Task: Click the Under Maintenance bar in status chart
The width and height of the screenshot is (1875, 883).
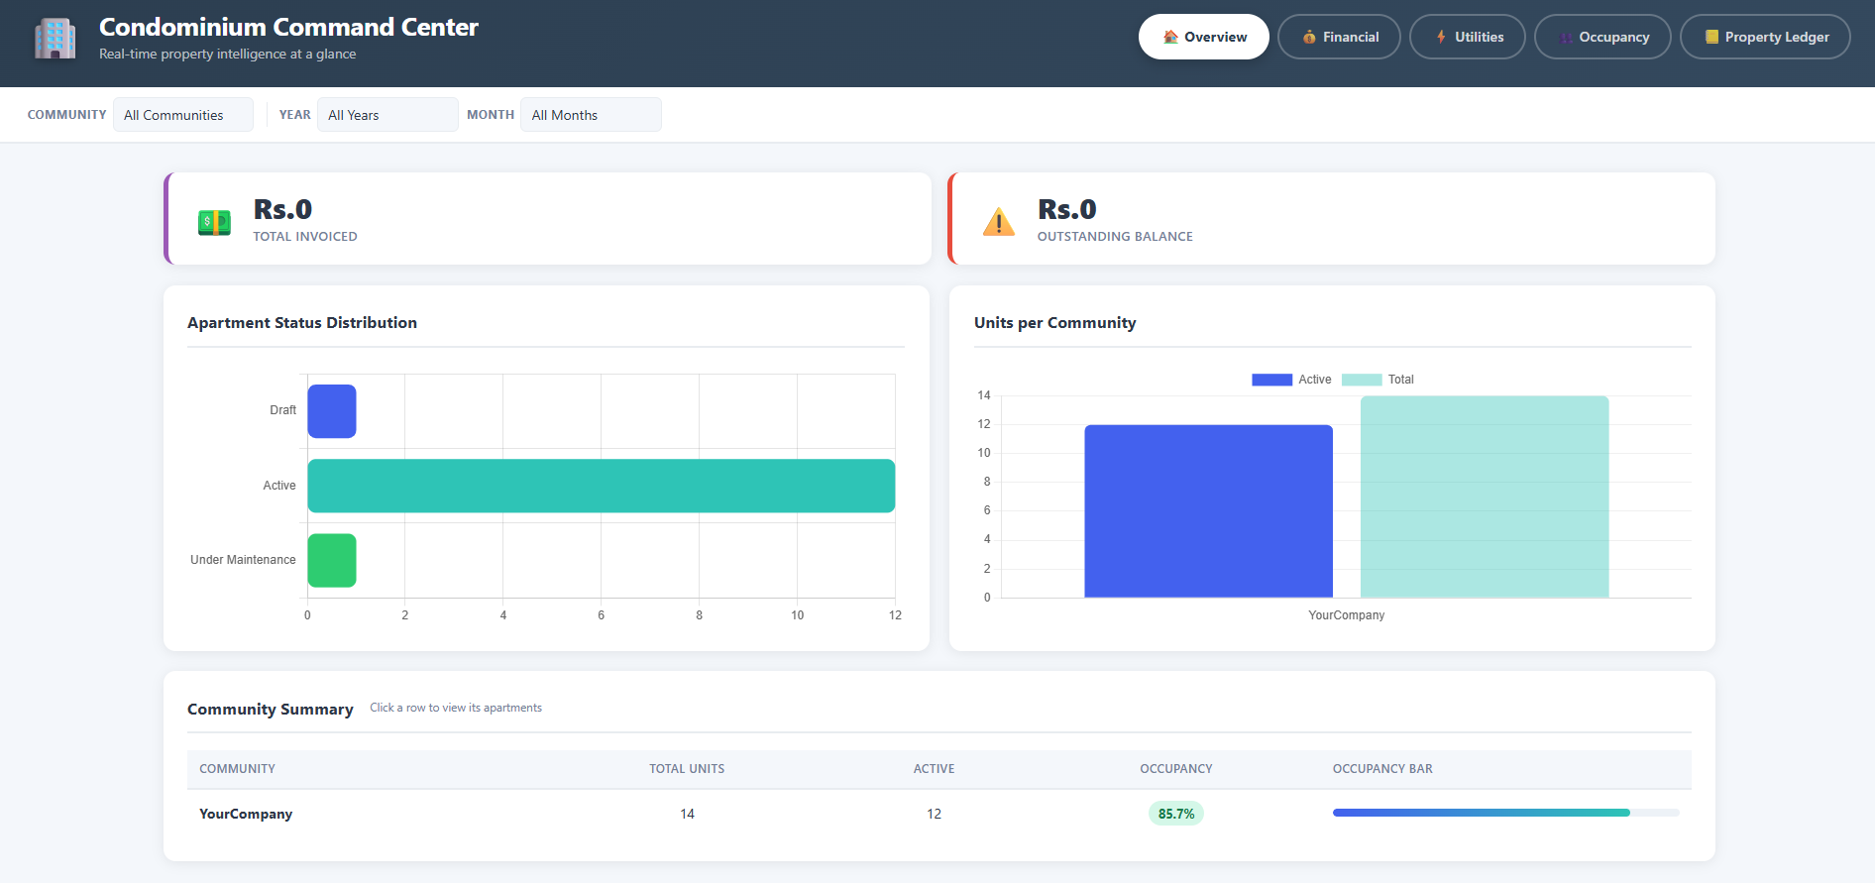Action: click(332, 561)
